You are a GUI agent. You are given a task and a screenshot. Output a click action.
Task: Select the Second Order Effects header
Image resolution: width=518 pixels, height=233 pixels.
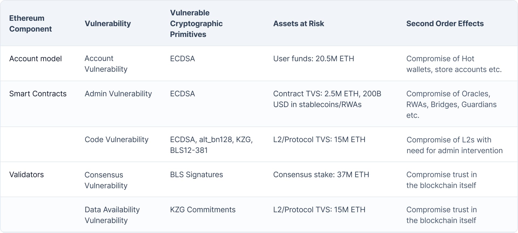point(445,23)
